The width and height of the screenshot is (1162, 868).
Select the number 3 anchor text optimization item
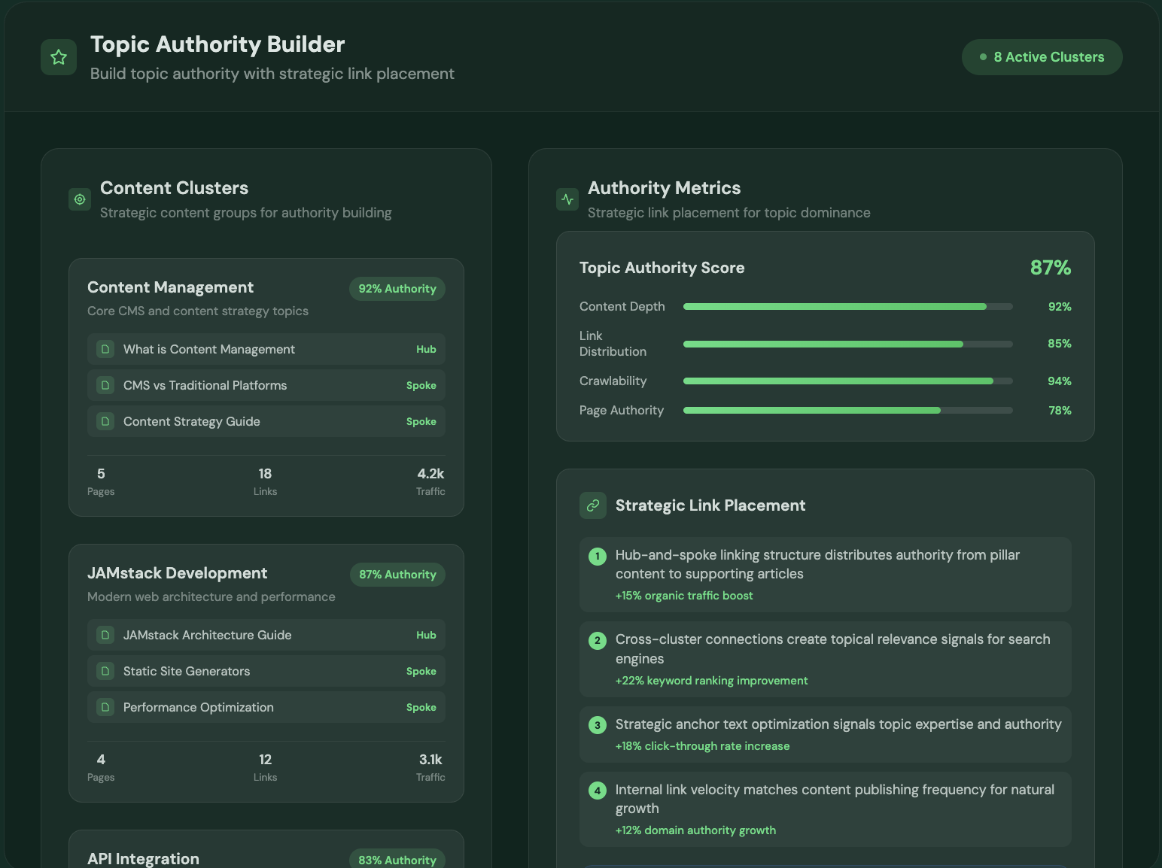[x=825, y=734]
